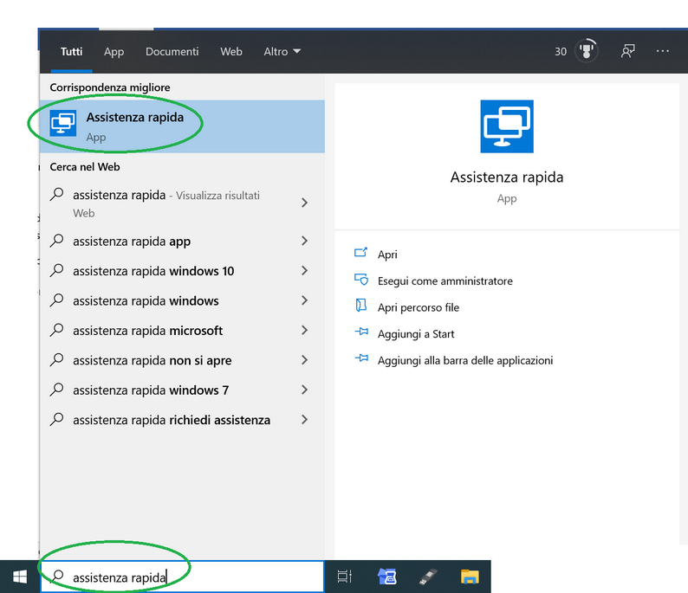
Task: Click into the taskbar search field
Action: pos(182,577)
